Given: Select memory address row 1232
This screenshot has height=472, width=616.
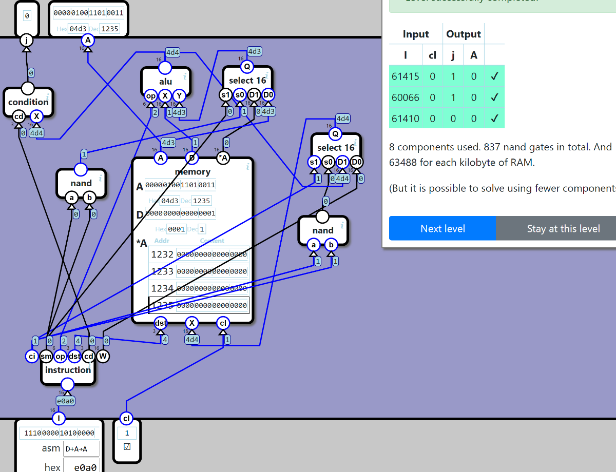Looking at the screenshot, I should pyautogui.click(x=200, y=254).
